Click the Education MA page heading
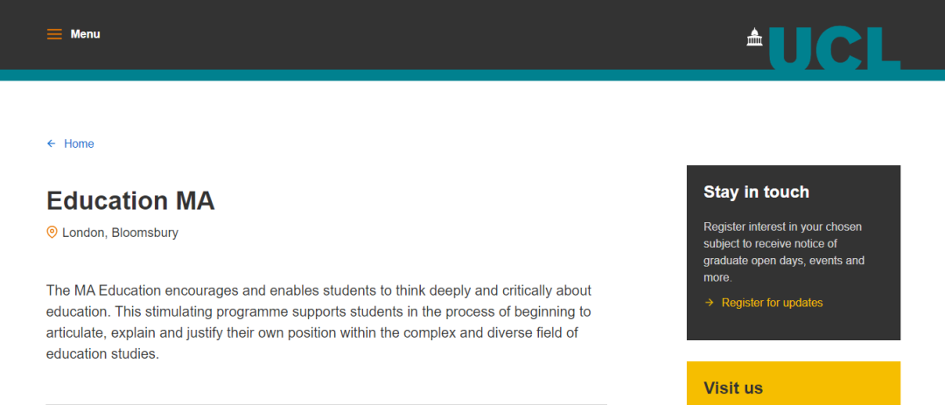Image resolution: width=945 pixels, height=405 pixels. [130, 200]
